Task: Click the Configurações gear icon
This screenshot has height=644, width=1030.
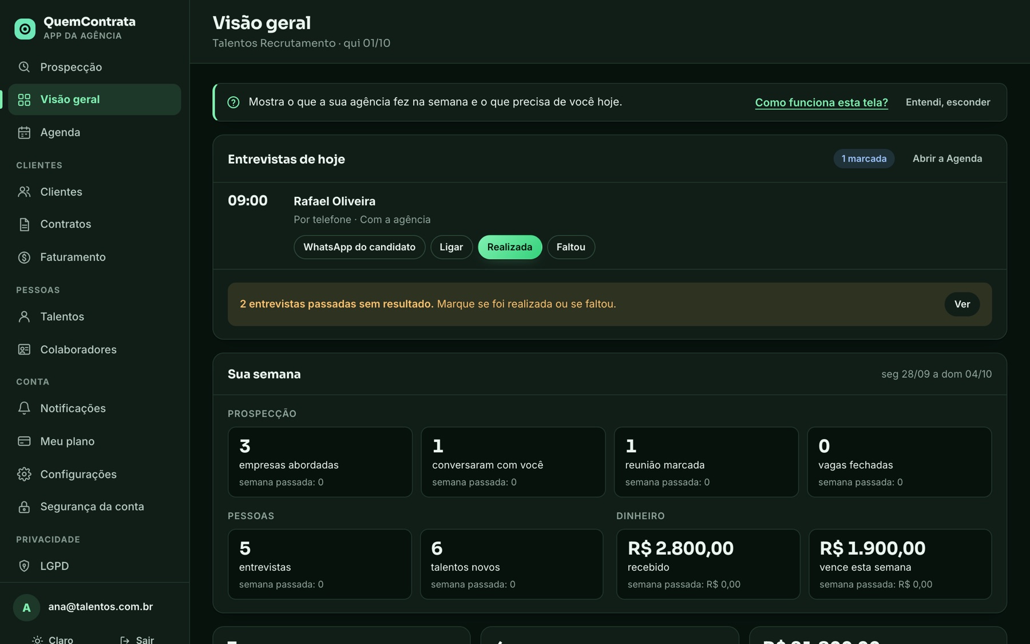Action: [x=24, y=475]
